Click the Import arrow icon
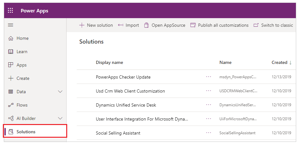 pos(120,25)
